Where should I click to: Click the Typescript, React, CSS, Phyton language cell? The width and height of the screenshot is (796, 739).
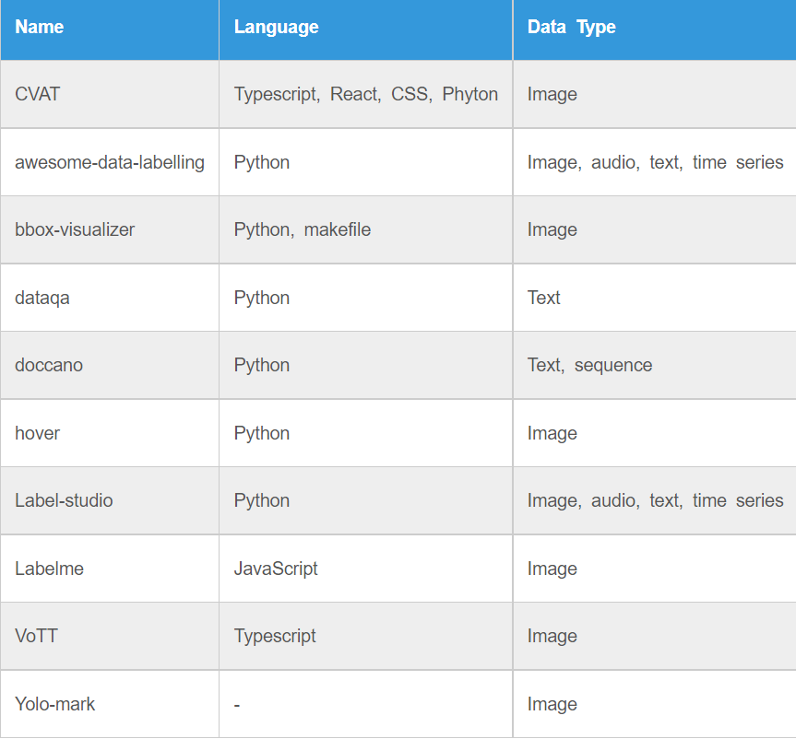(367, 94)
